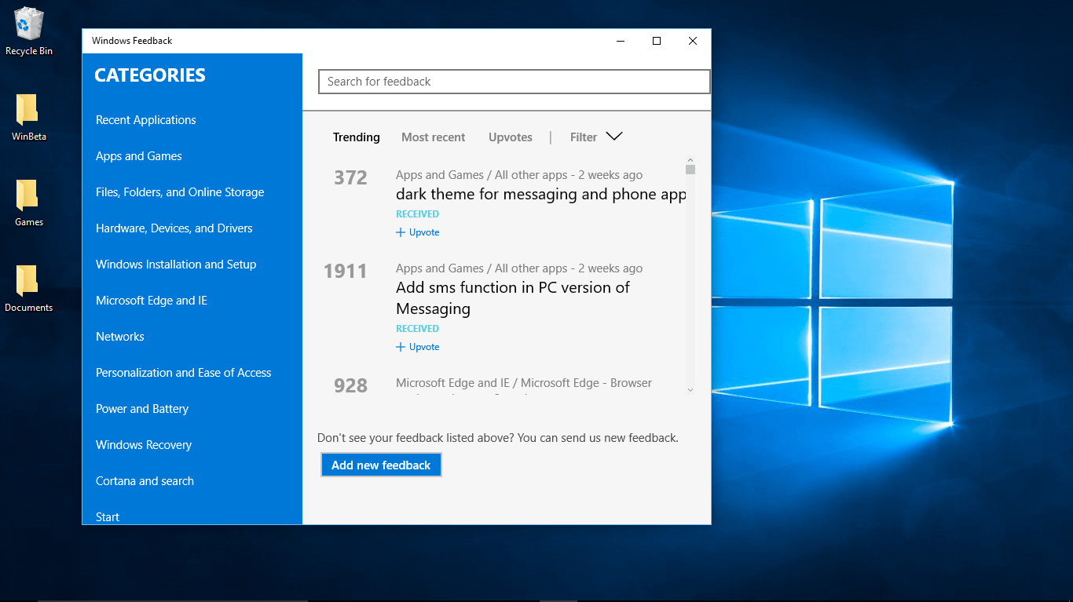Viewport: 1073px width, 602px height.
Task: Click the 1911 upvote count
Action: click(x=346, y=271)
